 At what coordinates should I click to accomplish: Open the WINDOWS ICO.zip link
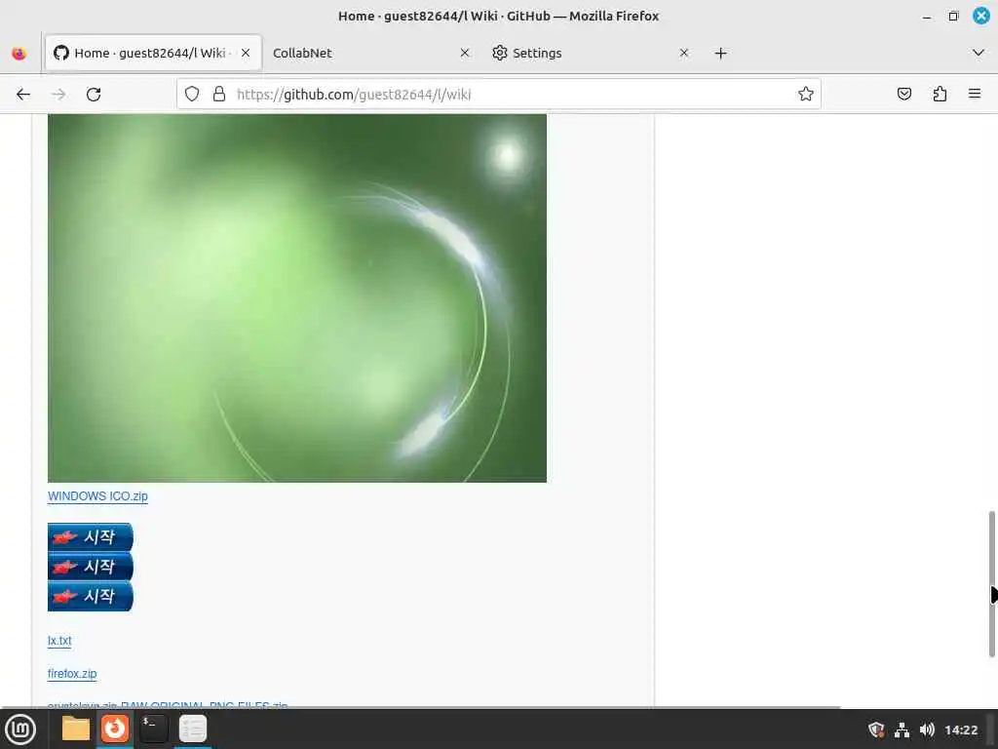point(97,496)
